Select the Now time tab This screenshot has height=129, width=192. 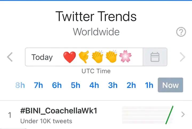point(170,85)
